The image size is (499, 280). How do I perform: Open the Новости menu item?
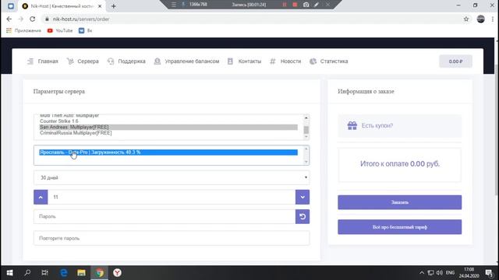pyautogui.click(x=285, y=61)
